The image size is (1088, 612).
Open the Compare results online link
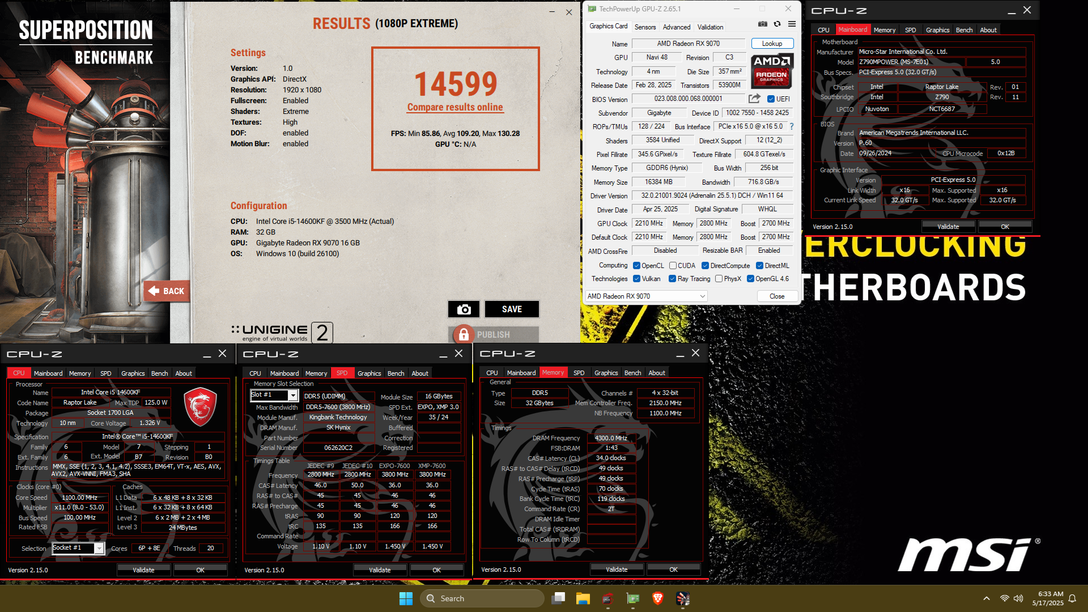pos(455,107)
